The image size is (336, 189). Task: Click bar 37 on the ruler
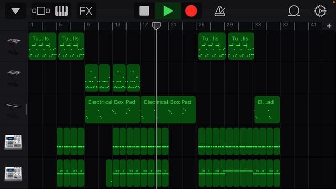286,25
